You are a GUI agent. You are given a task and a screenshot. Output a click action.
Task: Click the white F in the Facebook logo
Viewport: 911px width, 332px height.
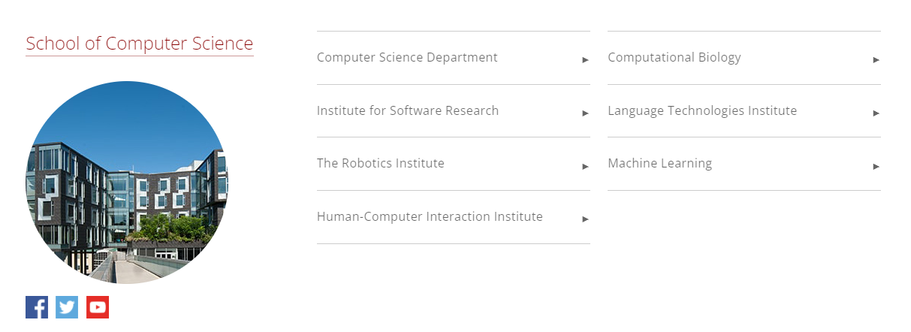(x=40, y=309)
